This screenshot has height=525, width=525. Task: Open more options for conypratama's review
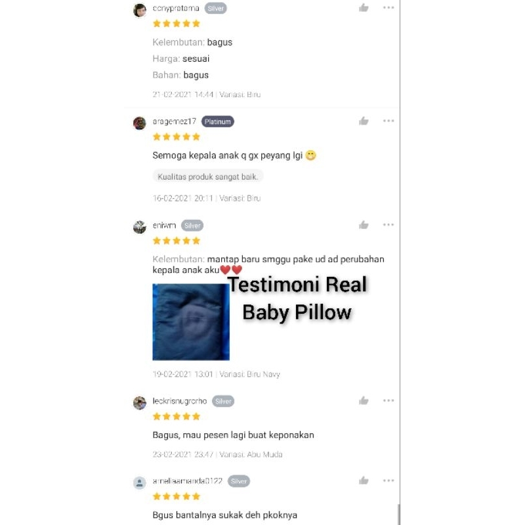[388, 7]
